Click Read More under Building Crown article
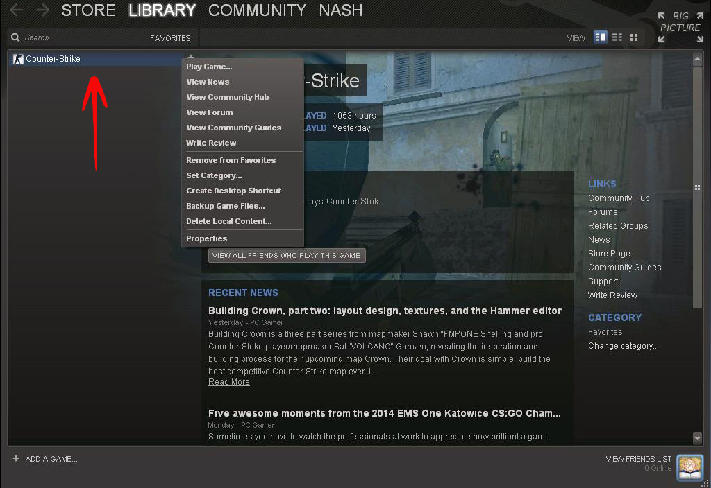 coord(229,382)
